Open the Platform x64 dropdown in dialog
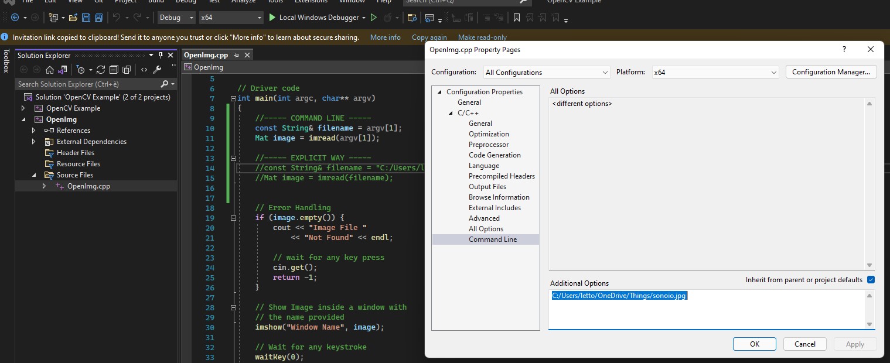890x363 pixels. (715, 73)
